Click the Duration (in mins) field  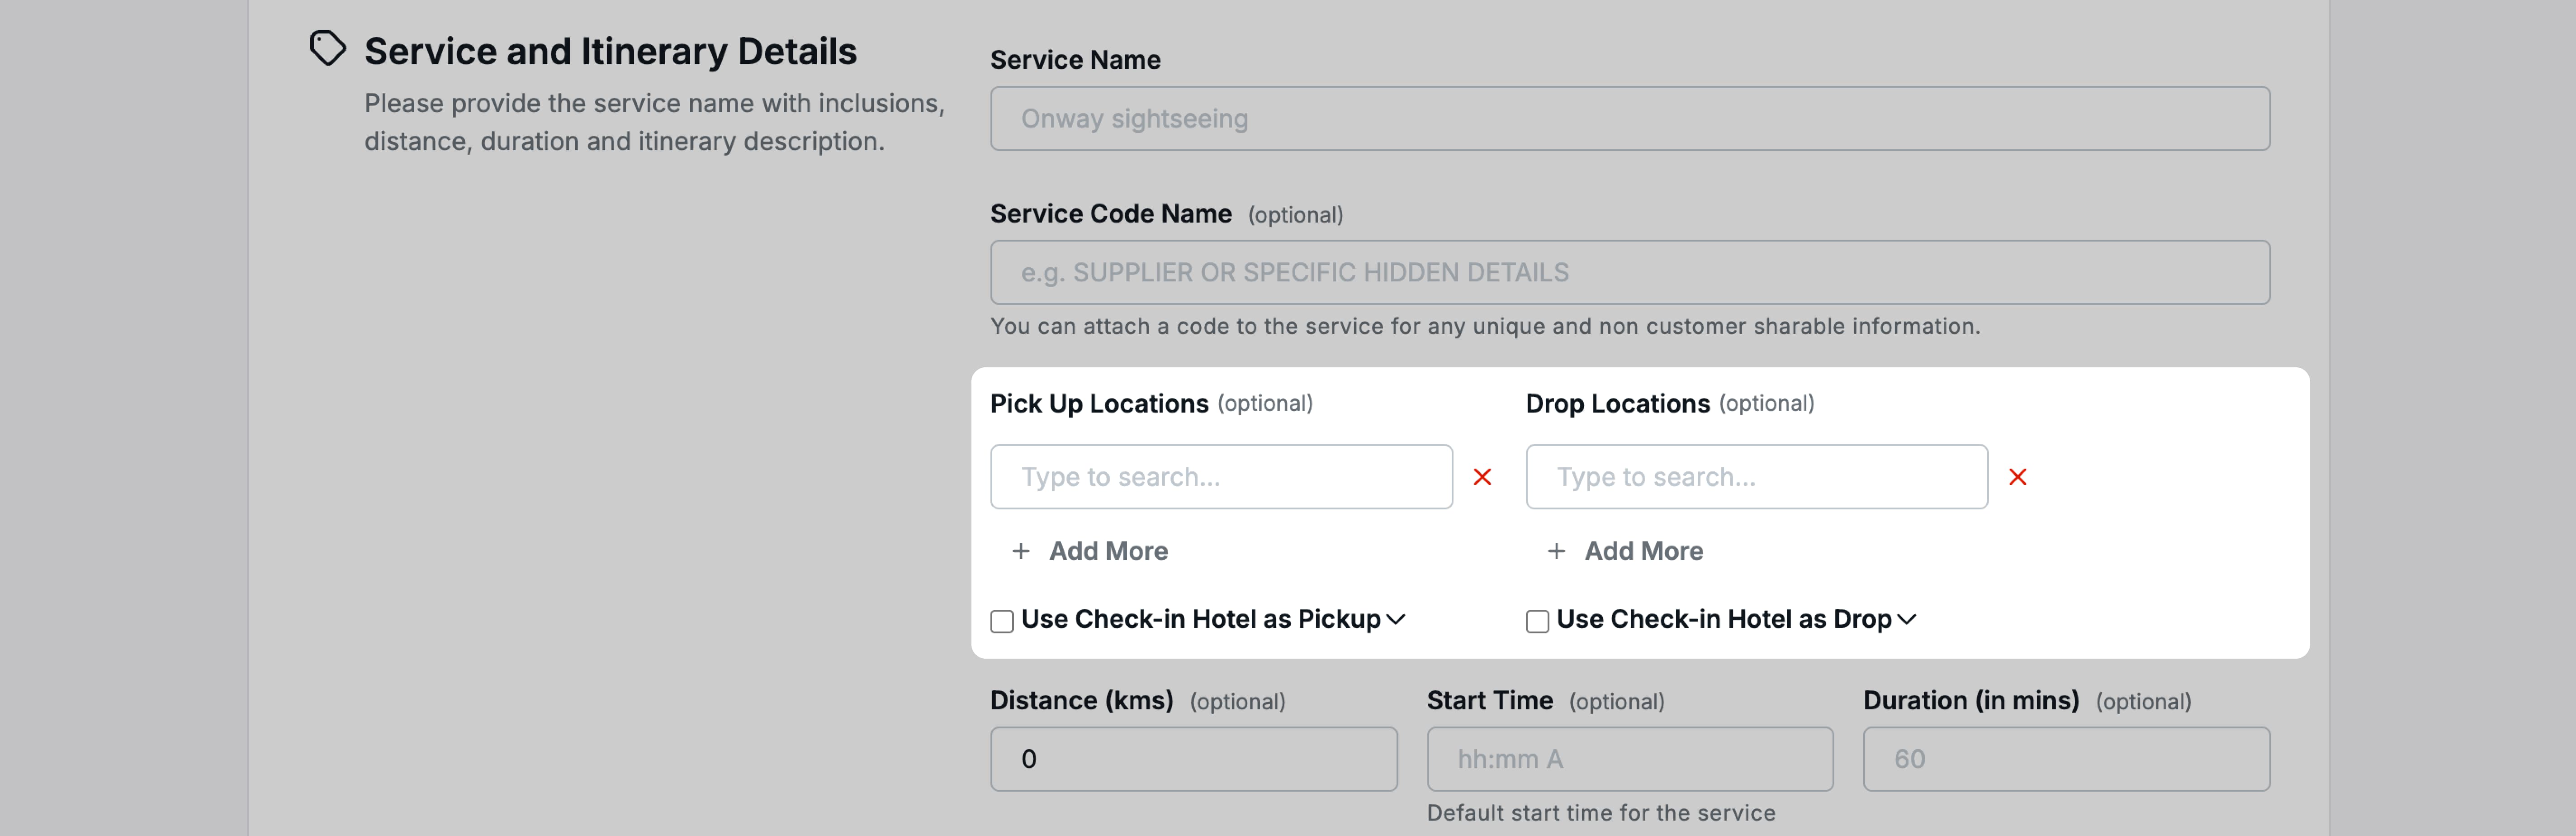click(x=2065, y=759)
